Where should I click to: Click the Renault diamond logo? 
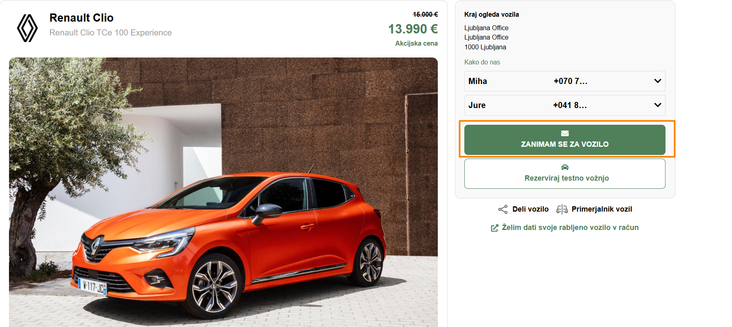click(27, 28)
